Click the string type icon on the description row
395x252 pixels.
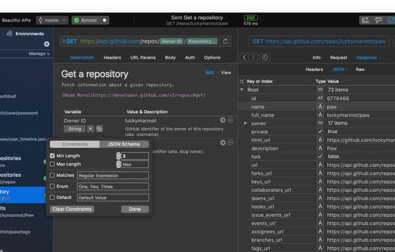coord(320,148)
